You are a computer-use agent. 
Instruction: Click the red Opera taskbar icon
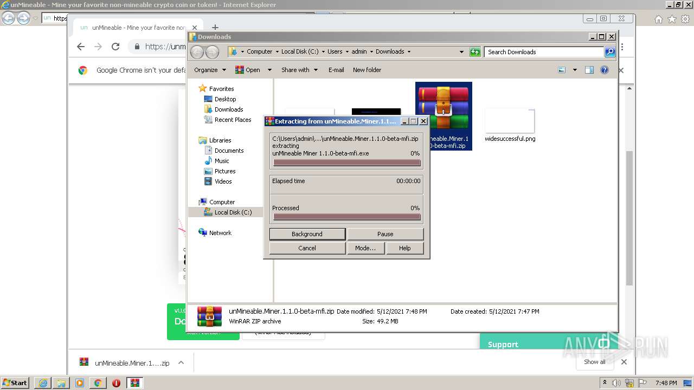coord(116,383)
